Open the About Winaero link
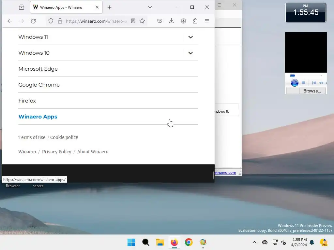Image resolution: width=334 pixels, height=250 pixels. [x=93, y=152]
